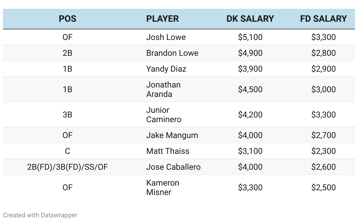Select Jonathan Aranda's $3,000 FD salary
This screenshot has height=222, width=358.
[x=323, y=90]
